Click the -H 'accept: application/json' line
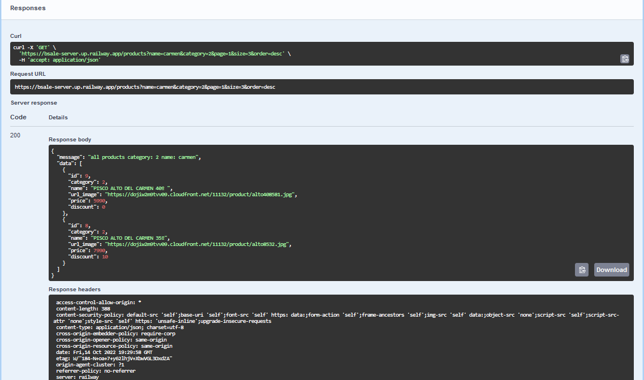Viewport: 644px width, 380px height. tap(59, 60)
